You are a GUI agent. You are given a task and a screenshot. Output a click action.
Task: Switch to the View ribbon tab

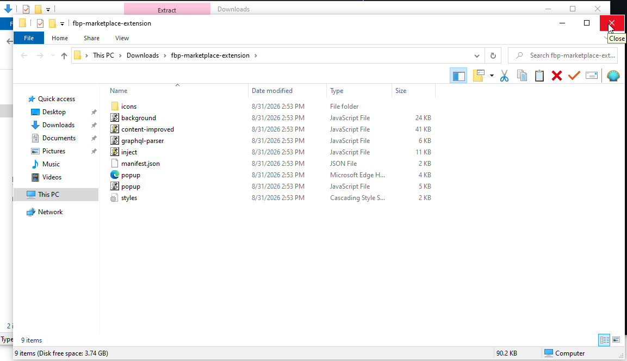pos(122,38)
